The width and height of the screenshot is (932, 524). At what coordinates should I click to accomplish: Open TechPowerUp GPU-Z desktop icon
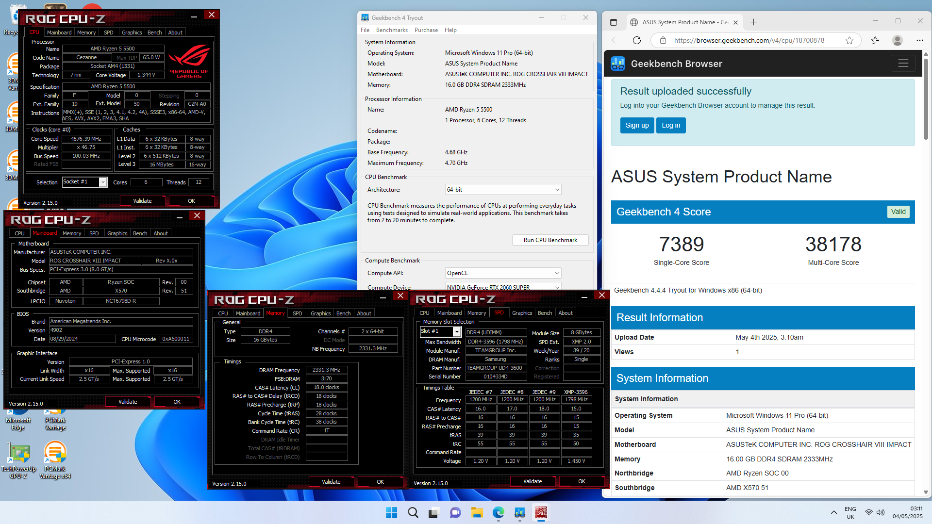(18, 461)
